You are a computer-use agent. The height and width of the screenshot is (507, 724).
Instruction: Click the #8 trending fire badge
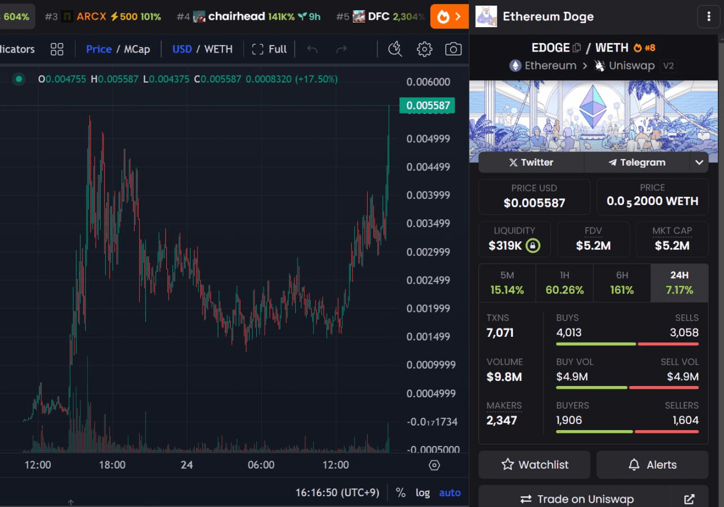click(644, 48)
